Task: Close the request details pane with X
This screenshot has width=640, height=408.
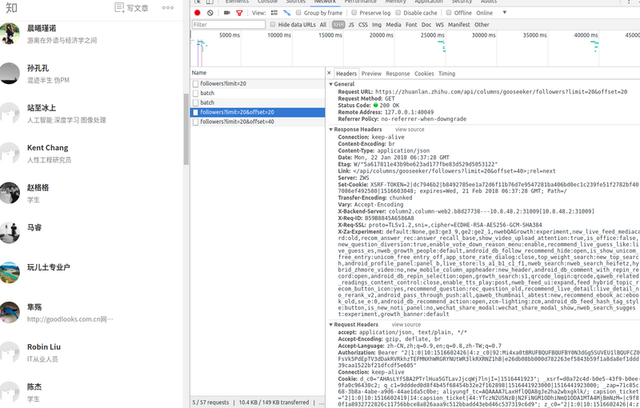Action: 329,73
